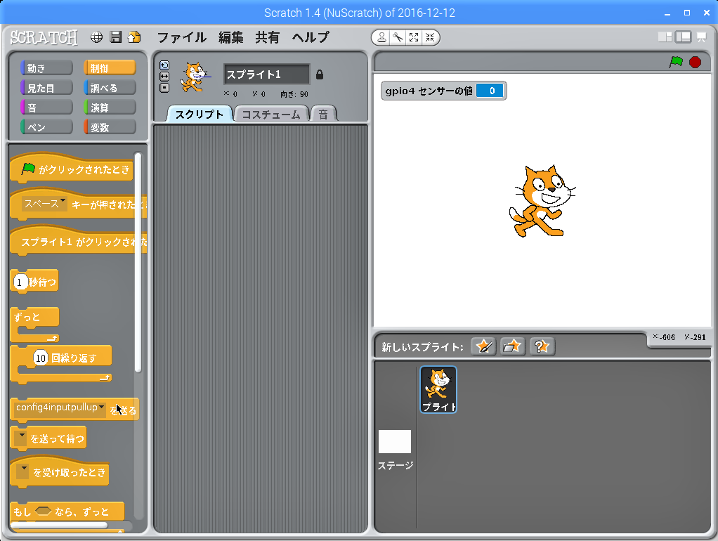Save project with floppy disk icon
Viewport: 718px width, 541px height.
[x=116, y=37]
